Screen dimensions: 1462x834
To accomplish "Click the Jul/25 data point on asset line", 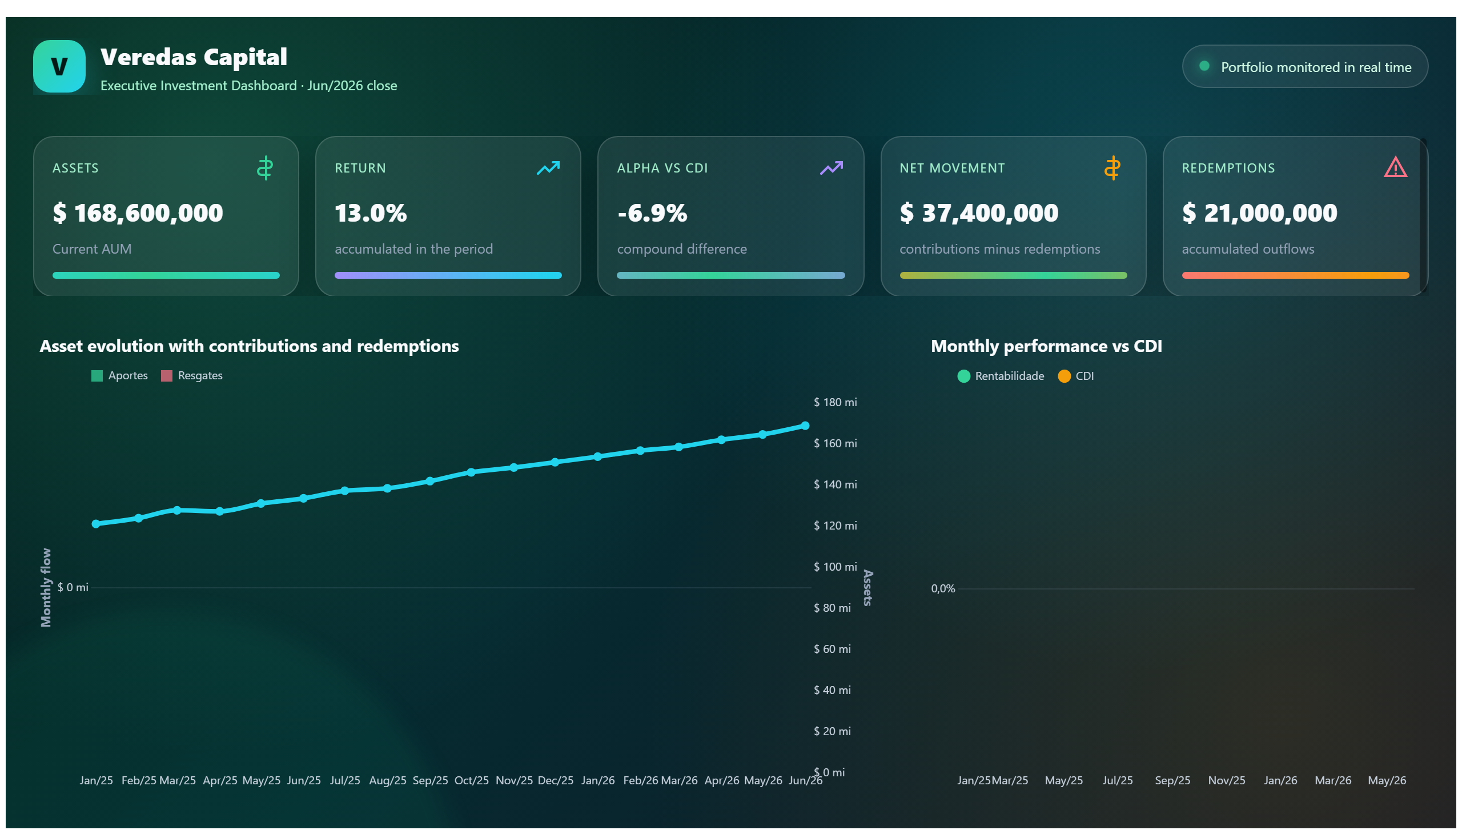I will point(345,491).
